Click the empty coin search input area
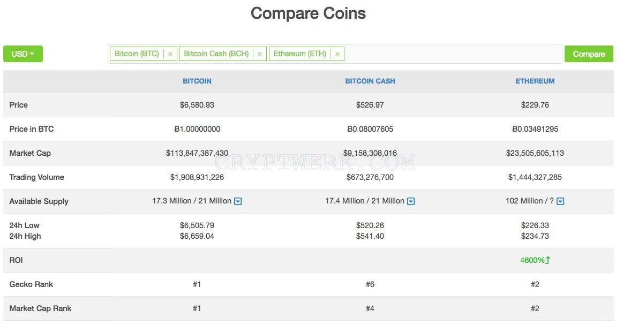 [x=453, y=54]
